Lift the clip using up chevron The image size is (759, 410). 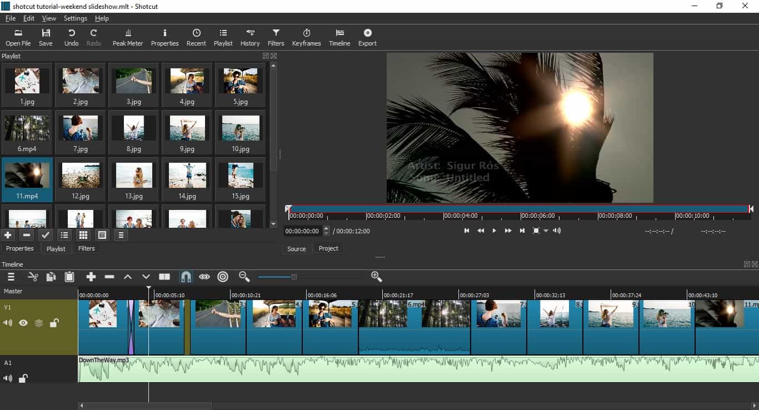128,277
